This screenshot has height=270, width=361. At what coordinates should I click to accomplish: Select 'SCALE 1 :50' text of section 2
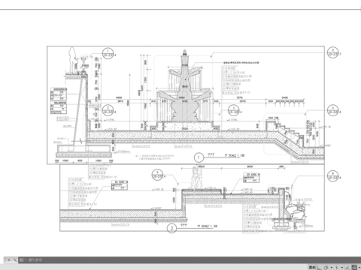(209, 226)
